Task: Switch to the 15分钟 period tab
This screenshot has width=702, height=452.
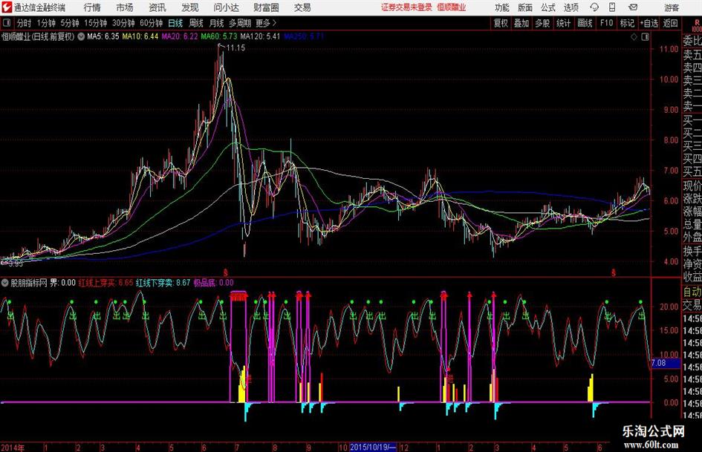Action: (96, 23)
